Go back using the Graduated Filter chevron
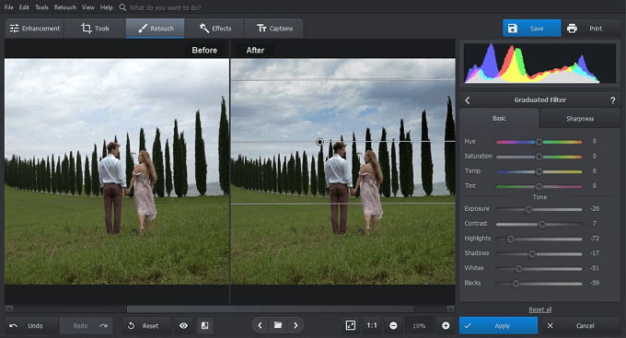The width and height of the screenshot is (626, 338). point(468,100)
